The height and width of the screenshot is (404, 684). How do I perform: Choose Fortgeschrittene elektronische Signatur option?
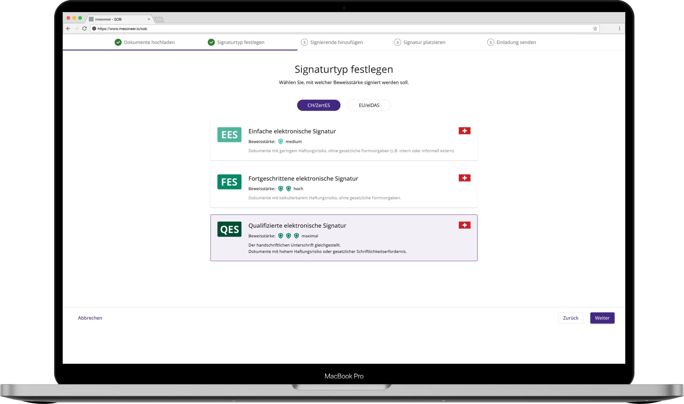(x=303, y=178)
